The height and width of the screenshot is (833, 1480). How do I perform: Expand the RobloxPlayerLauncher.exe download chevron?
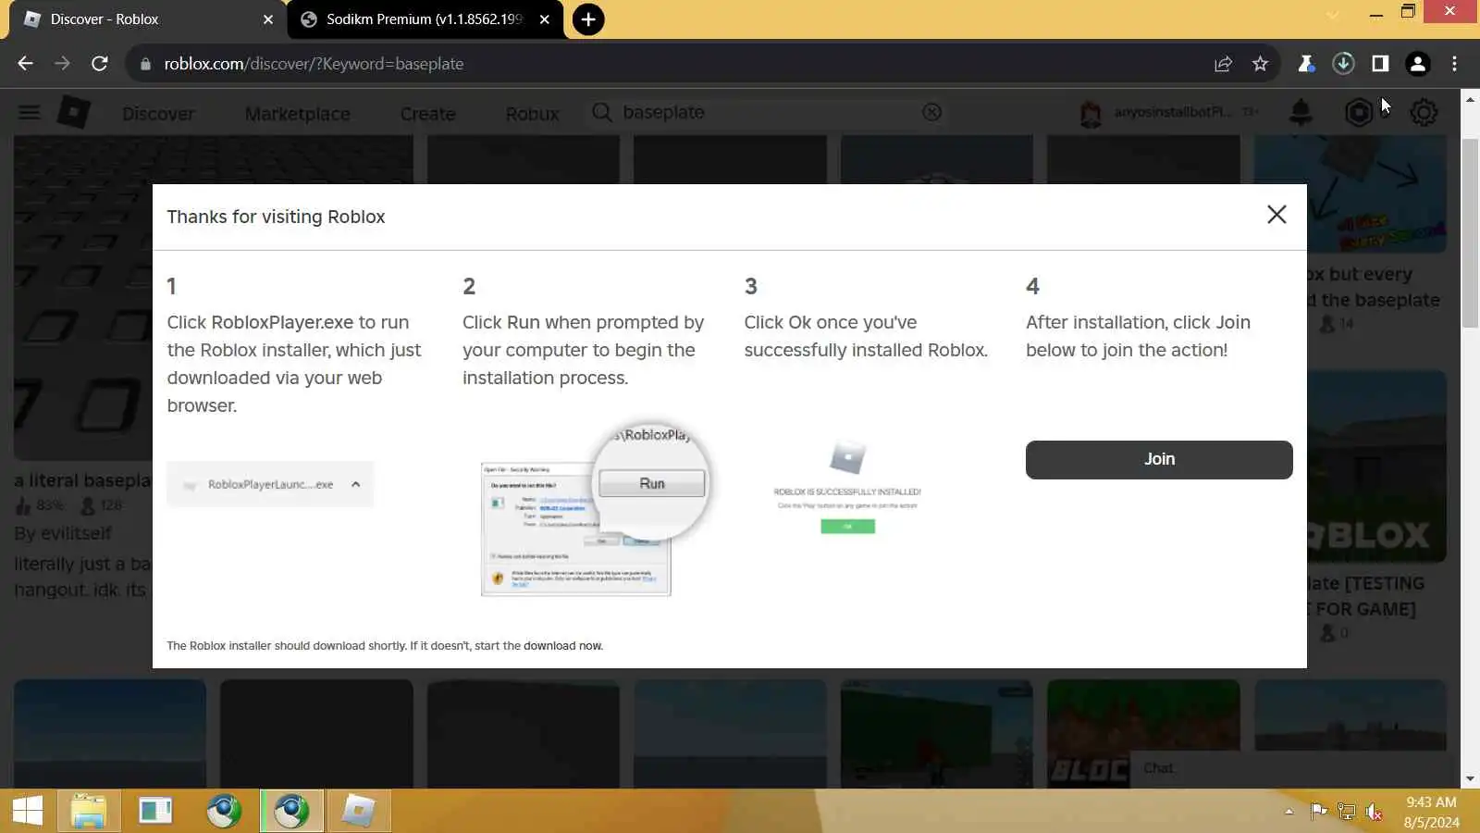click(x=356, y=484)
